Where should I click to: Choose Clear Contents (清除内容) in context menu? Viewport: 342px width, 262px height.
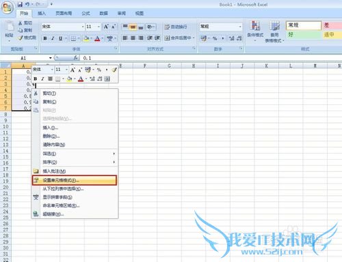click(75, 145)
